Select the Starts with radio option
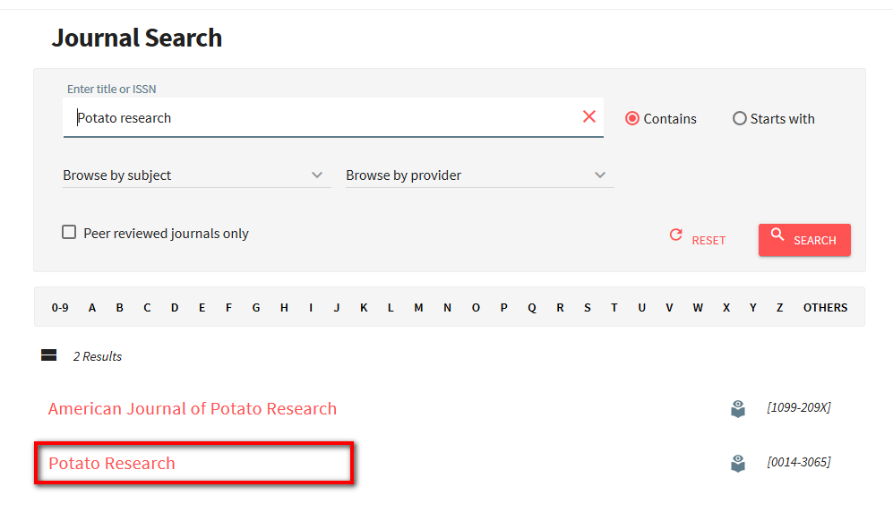893x521 pixels. 739,118
